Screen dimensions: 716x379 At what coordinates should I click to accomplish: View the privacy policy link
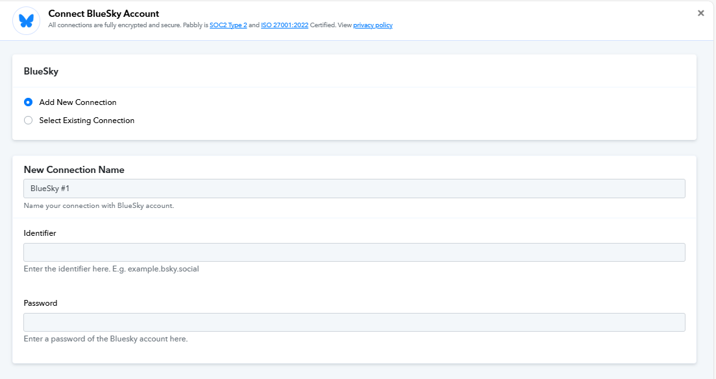coord(373,25)
